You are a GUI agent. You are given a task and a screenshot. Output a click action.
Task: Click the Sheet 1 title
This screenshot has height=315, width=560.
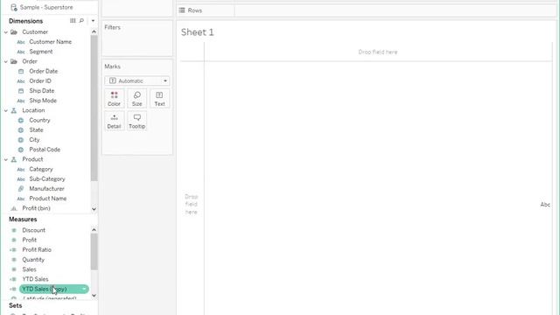point(198,32)
